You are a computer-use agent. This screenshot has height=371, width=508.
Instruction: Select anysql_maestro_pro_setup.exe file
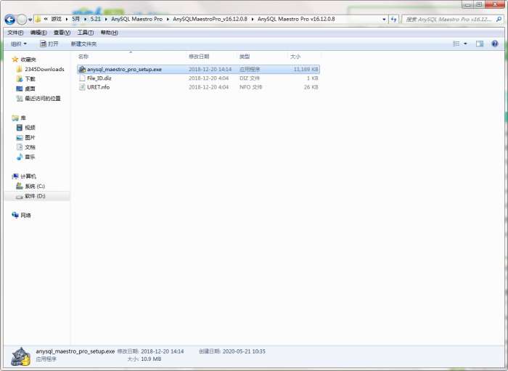tap(199, 70)
